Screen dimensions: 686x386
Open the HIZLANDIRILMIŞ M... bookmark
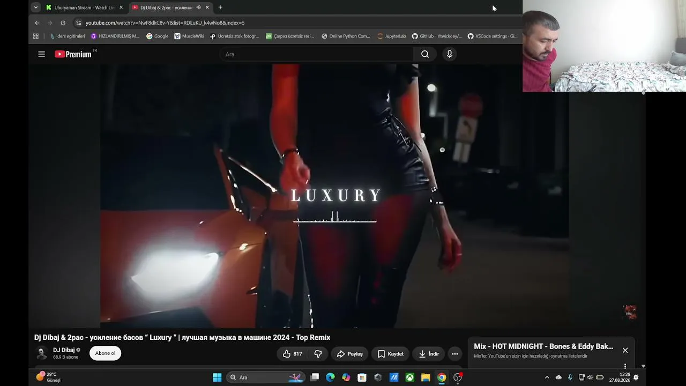[x=115, y=36]
